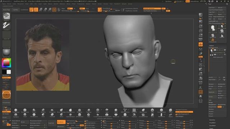This screenshot has width=230, height=129.
Task: Select the Rotate transform tool
Action: click(50, 10)
